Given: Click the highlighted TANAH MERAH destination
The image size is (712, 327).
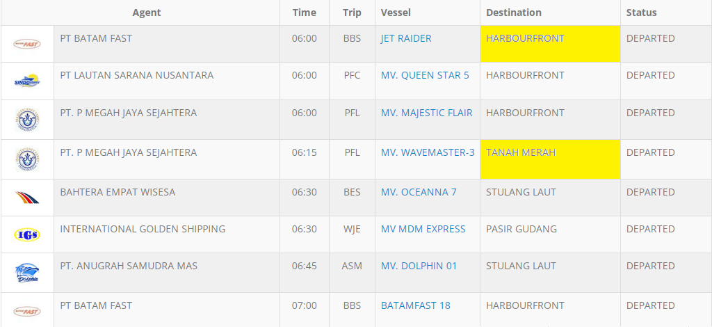Looking at the screenshot, I should pos(521,152).
